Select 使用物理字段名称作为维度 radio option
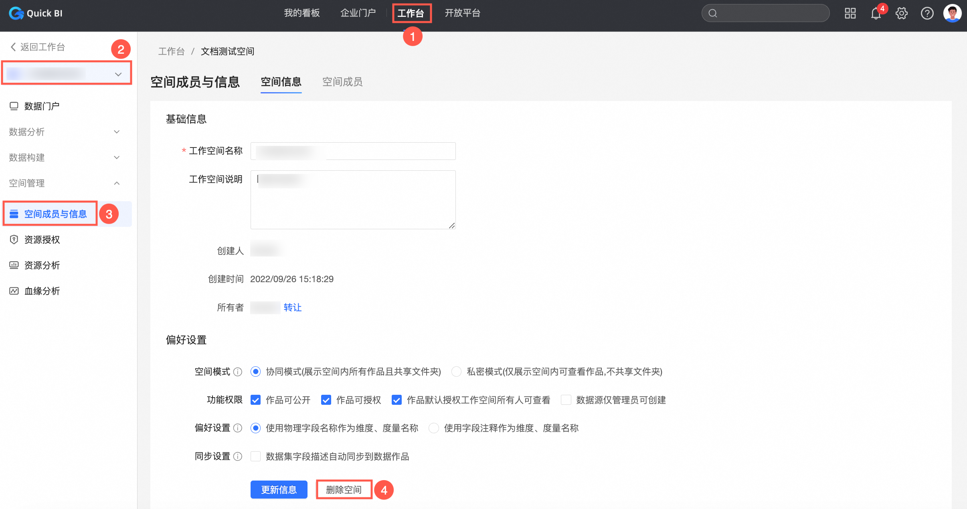The height and width of the screenshot is (509, 967). [x=255, y=428]
